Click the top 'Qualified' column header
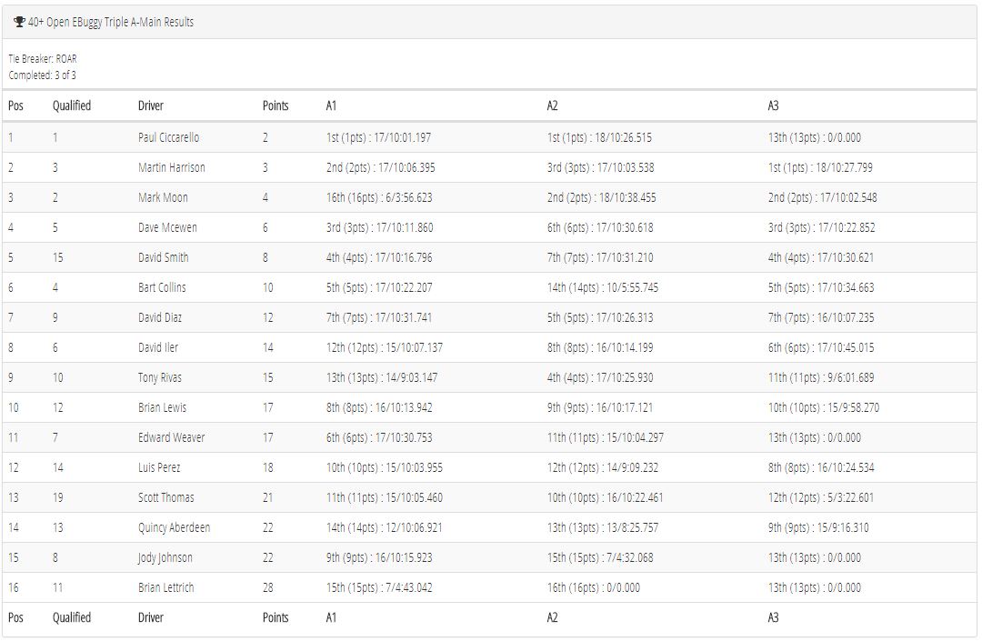Image resolution: width=982 pixels, height=641 pixels. pyautogui.click(x=72, y=105)
